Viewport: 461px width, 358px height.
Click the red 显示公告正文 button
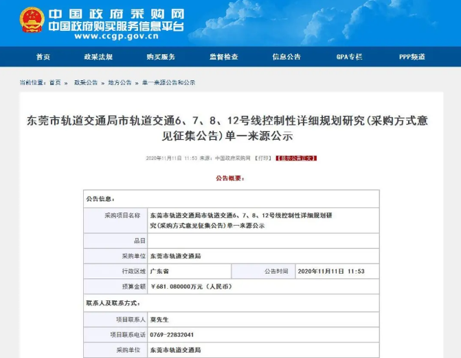295,158
